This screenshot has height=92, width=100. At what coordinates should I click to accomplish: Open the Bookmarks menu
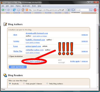26,6
